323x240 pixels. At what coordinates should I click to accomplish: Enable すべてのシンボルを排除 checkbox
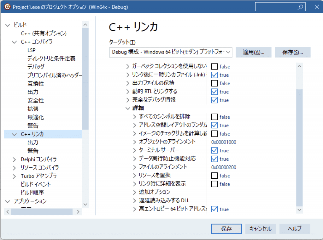(214, 117)
